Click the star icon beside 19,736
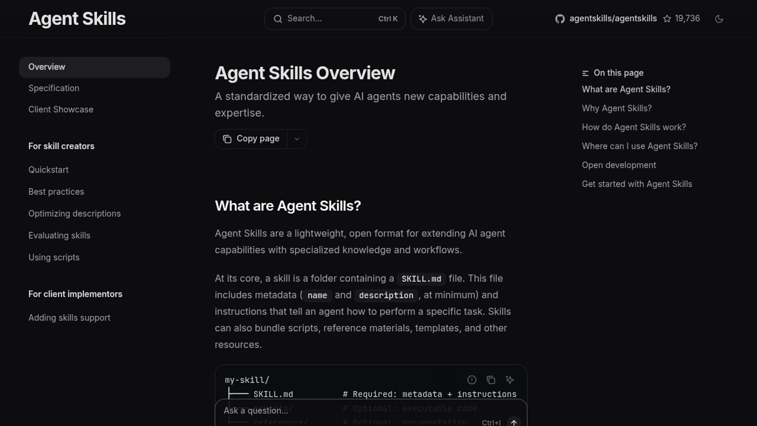 click(x=667, y=19)
